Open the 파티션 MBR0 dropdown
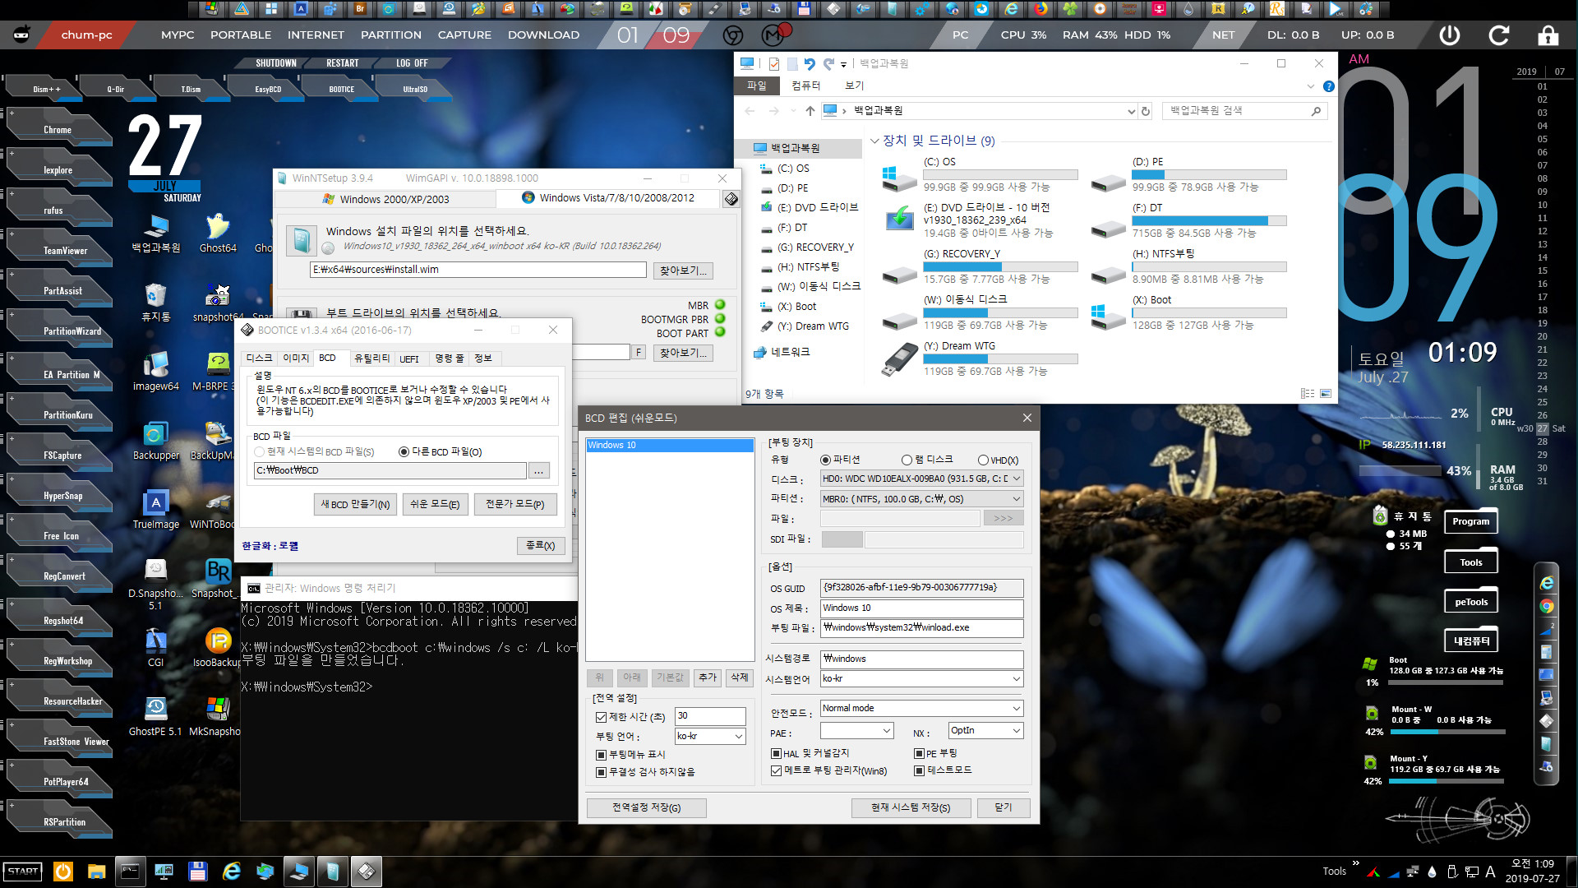Viewport: 1578px width, 888px height. tap(921, 499)
